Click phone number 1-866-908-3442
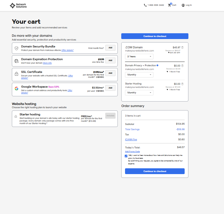This screenshot has width=224, height=214. tap(156, 5)
